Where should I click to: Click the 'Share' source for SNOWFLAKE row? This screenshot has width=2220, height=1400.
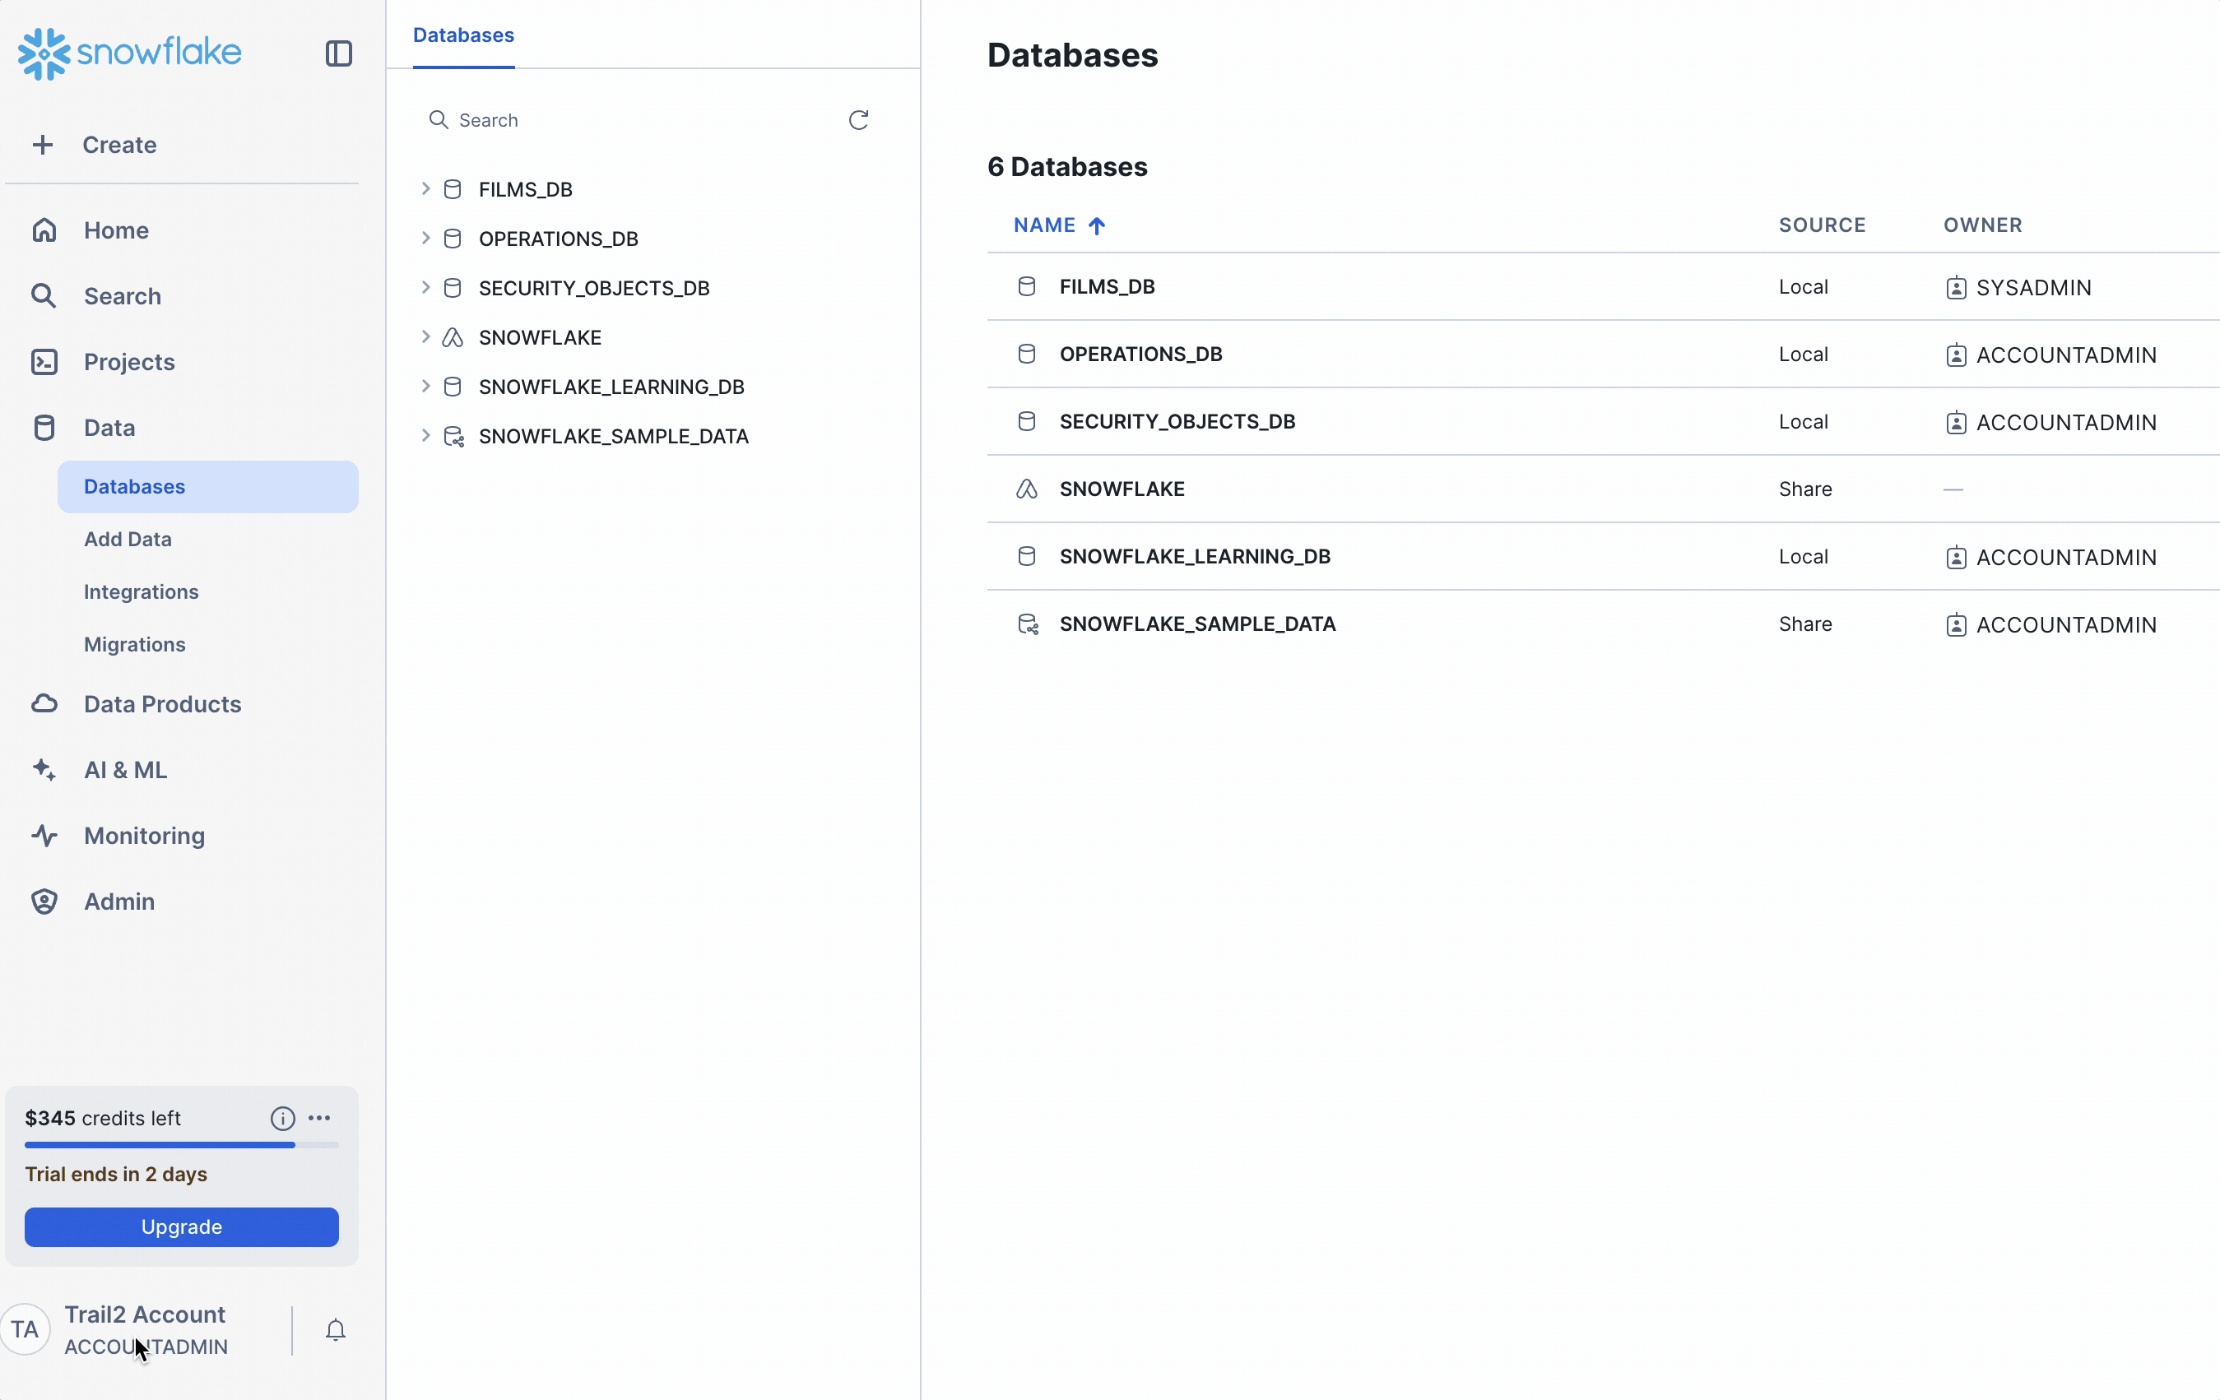coord(1805,489)
